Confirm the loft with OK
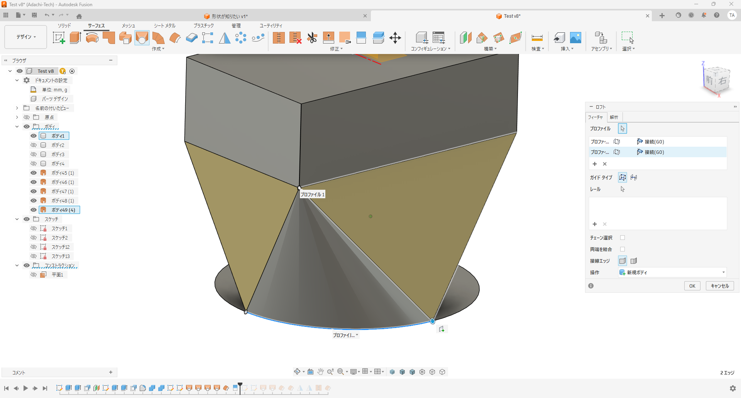The image size is (741, 398). click(x=692, y=286)
